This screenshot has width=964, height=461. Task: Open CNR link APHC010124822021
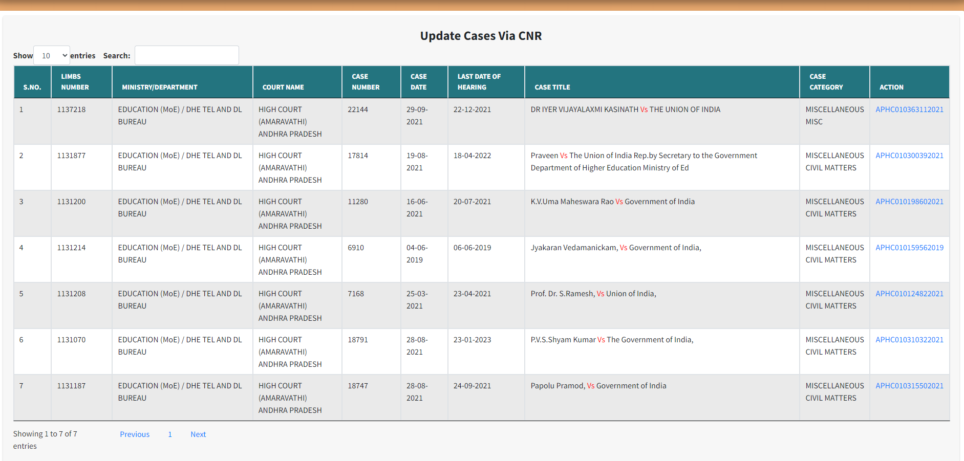pos(909,294)
